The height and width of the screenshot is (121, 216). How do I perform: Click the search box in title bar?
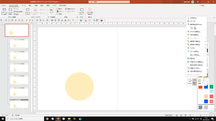[x=109, y=2]
